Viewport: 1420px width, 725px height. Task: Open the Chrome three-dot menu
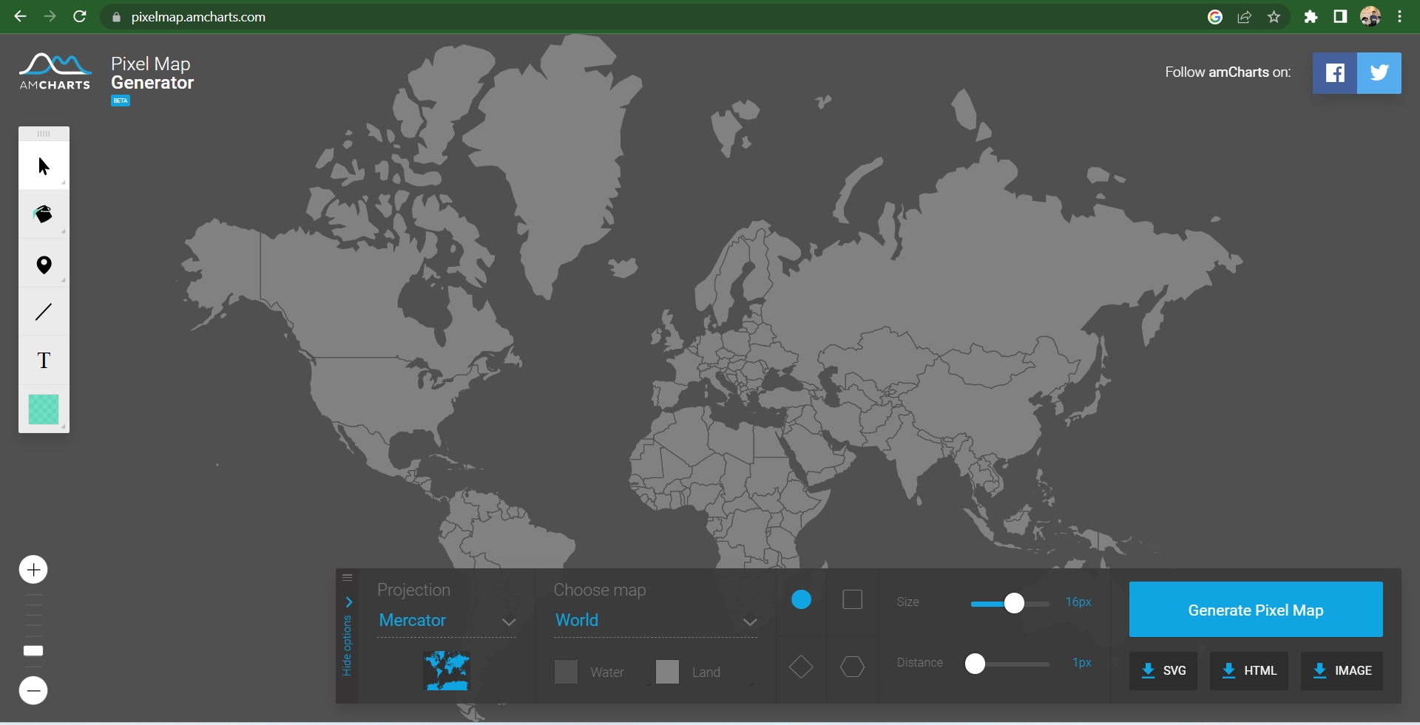click(x=1399, y=17)
